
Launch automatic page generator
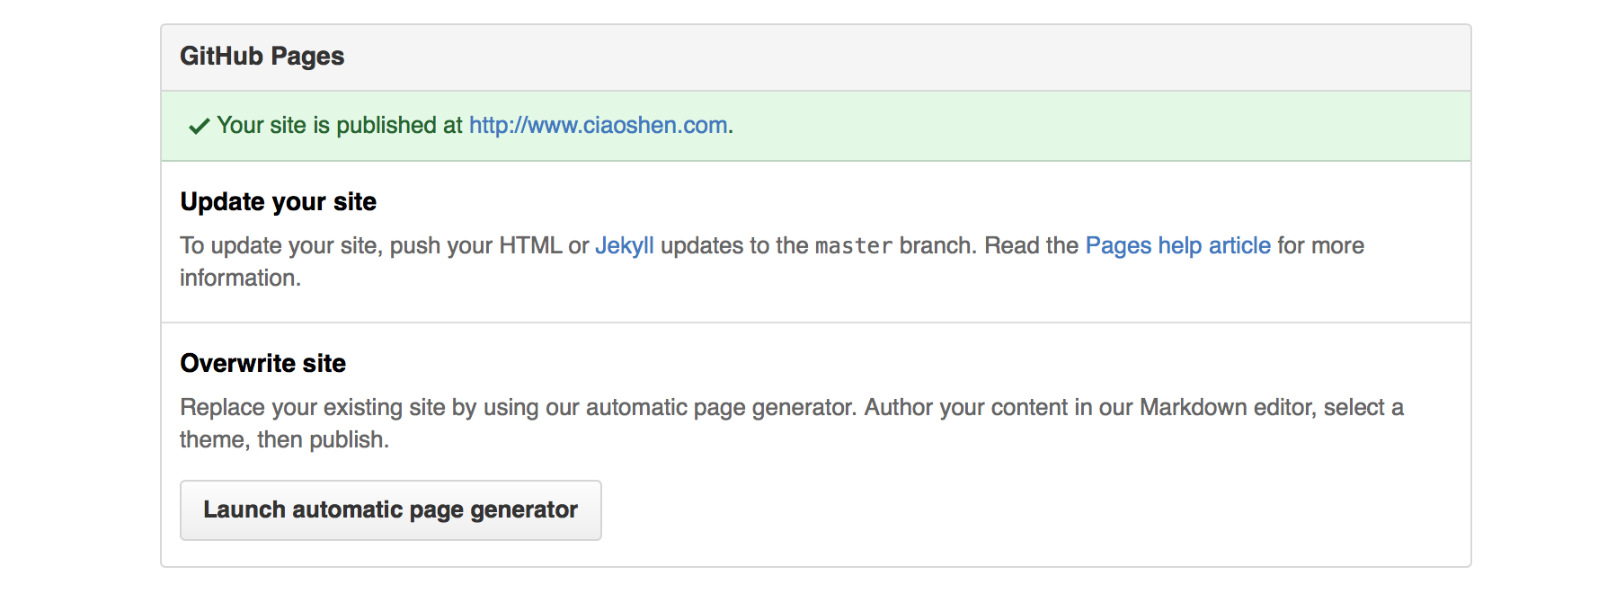(x=391, y=510)
